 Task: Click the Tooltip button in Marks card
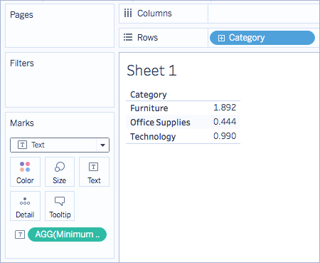[x=60, y=206]
